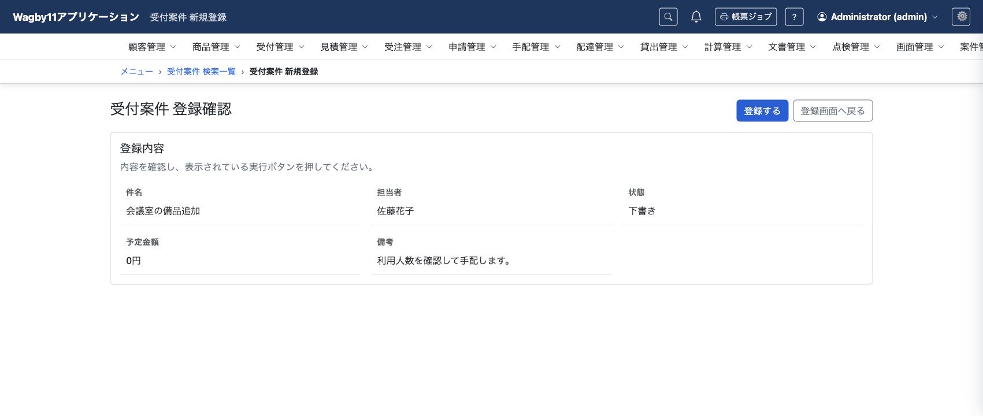Select the 件名 value 会議室の備品追加
Screen dimensions: 983x416
(x=163, y=211)
